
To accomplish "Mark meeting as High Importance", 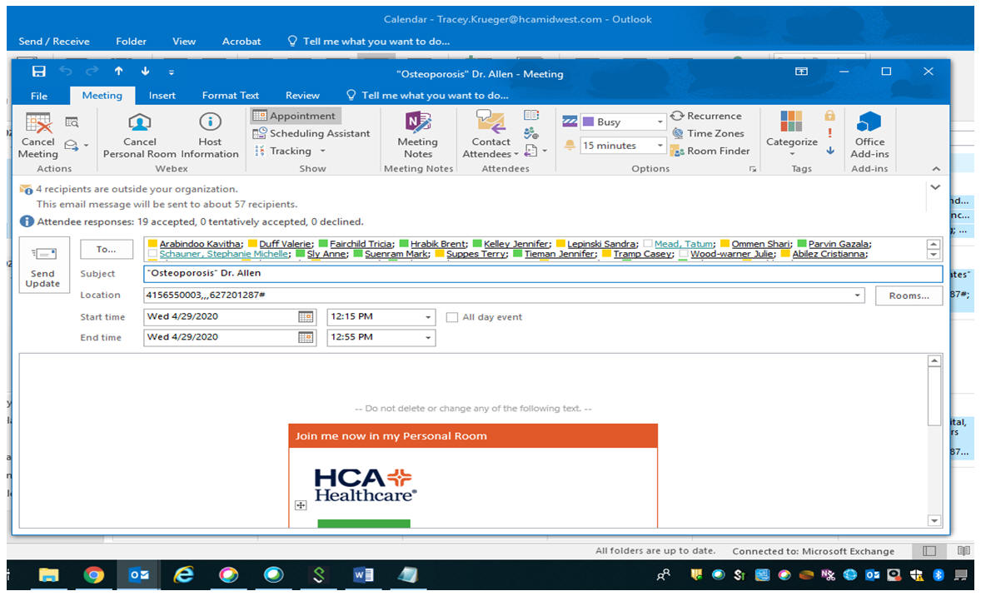I will click(829, 133).
